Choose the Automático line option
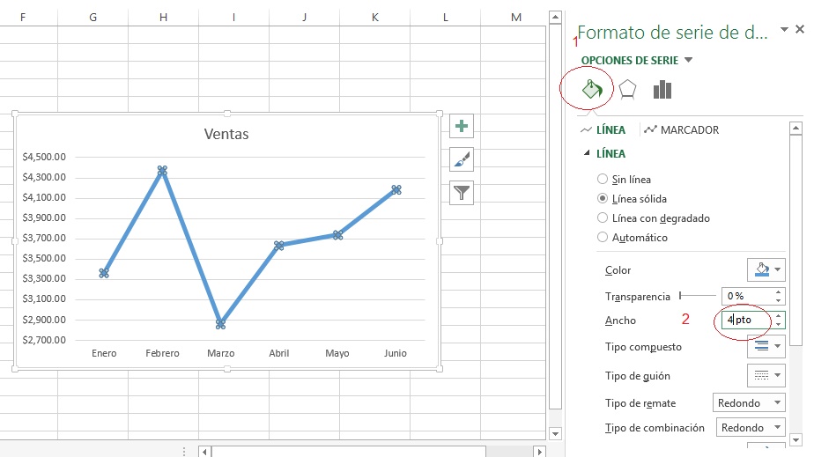The image size is (814, 457). tap(603, 237)
